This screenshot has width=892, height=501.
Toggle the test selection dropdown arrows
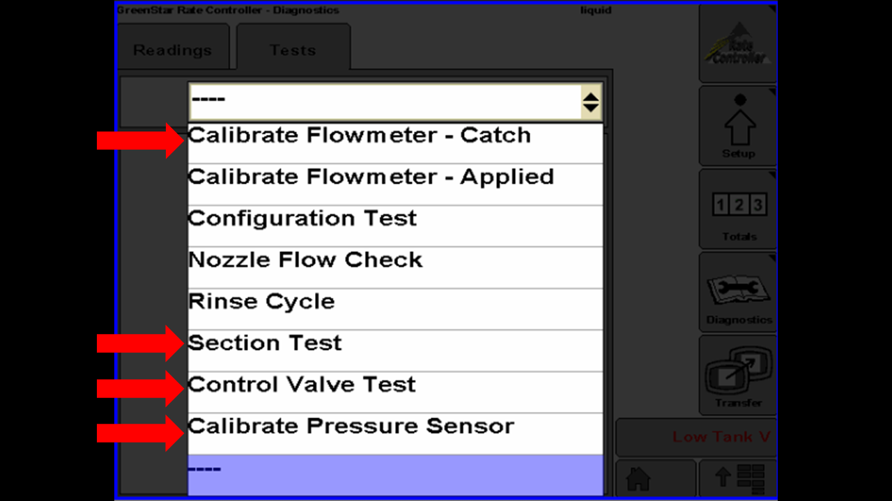click(x=590, y=104)
